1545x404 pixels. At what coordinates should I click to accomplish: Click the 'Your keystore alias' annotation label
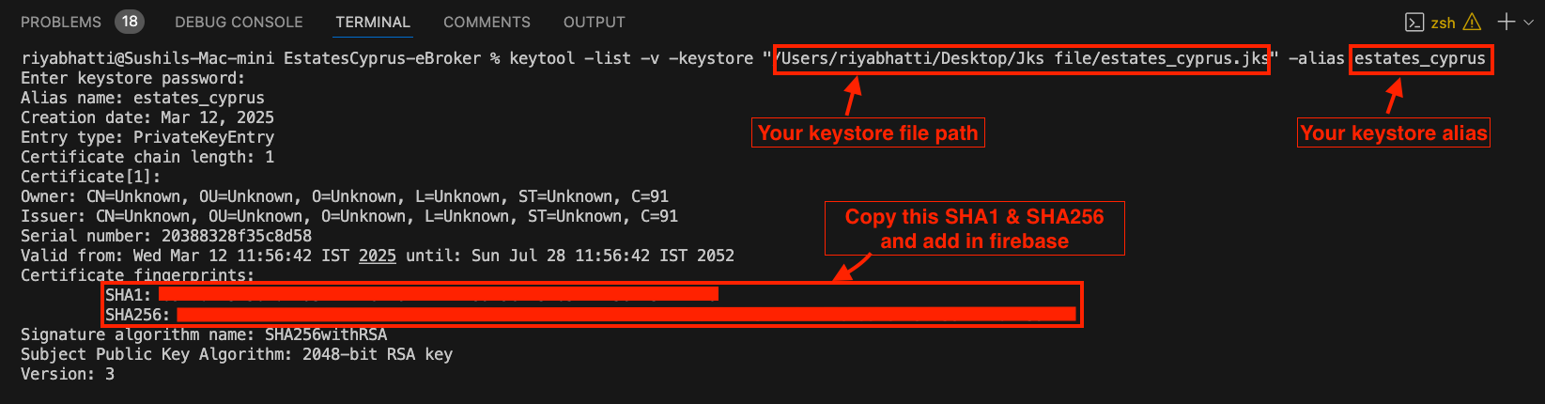click(x=1394, y=132)
